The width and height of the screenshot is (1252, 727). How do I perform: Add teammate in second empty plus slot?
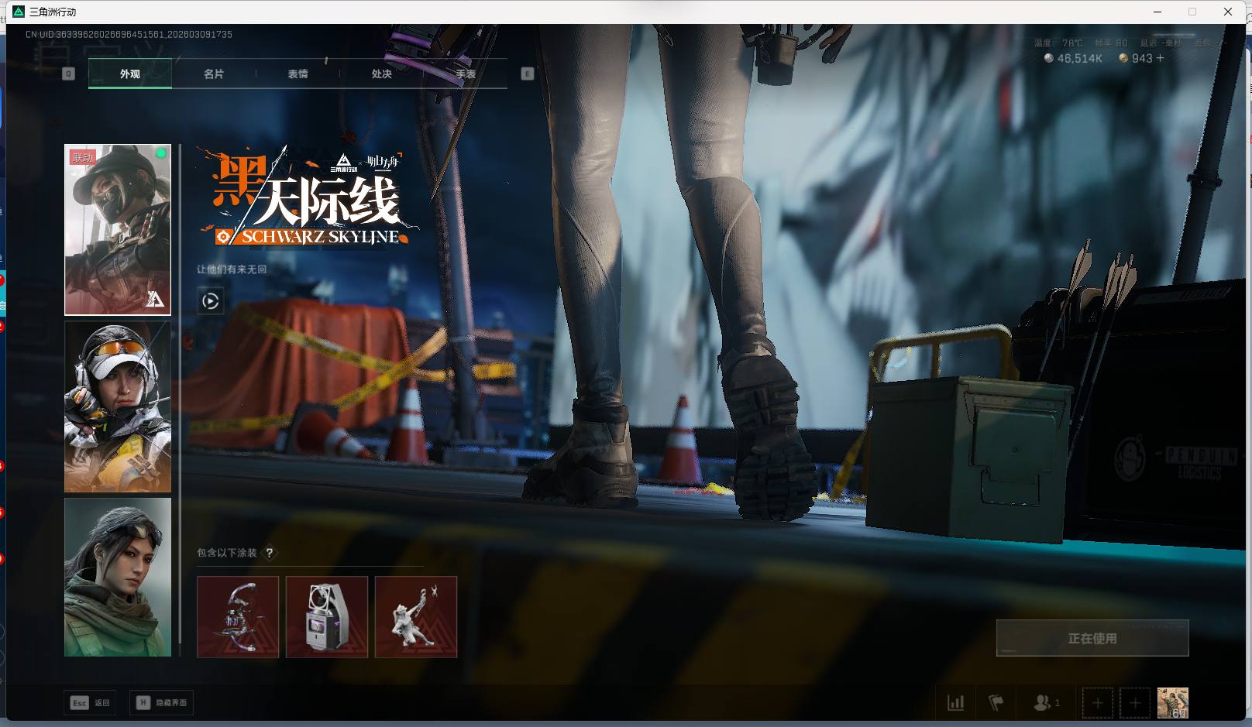(1135, 703)
